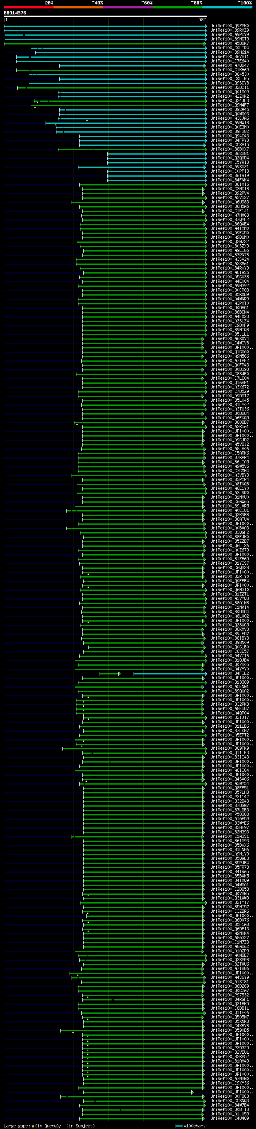The width and height of the screenshot is (256, 1129).
Task: Select label UniRef100_C5YRI3
Action: [x=229, y=162]
